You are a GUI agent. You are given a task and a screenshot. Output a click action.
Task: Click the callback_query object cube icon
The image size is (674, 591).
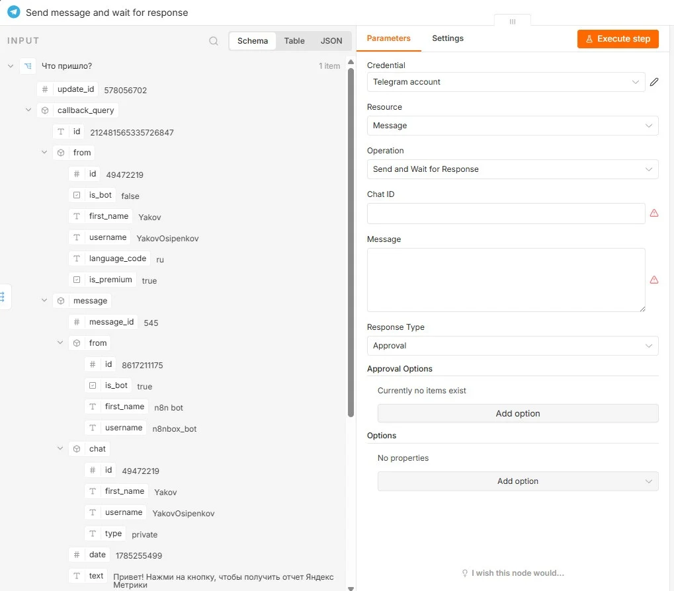click(x=45, y=110)
